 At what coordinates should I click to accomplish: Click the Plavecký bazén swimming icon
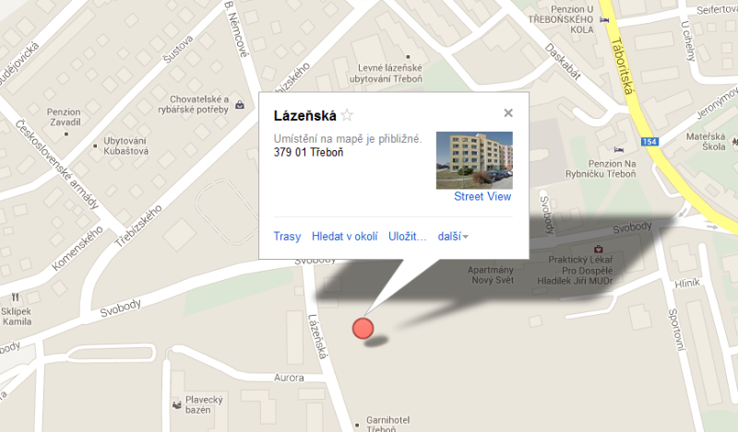pos(177,404)
